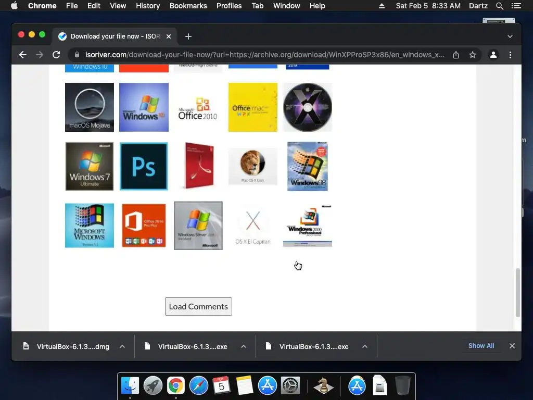Open Launchpad from the Dock
This screenshot has height=400, width=533.
pos(153,385)
